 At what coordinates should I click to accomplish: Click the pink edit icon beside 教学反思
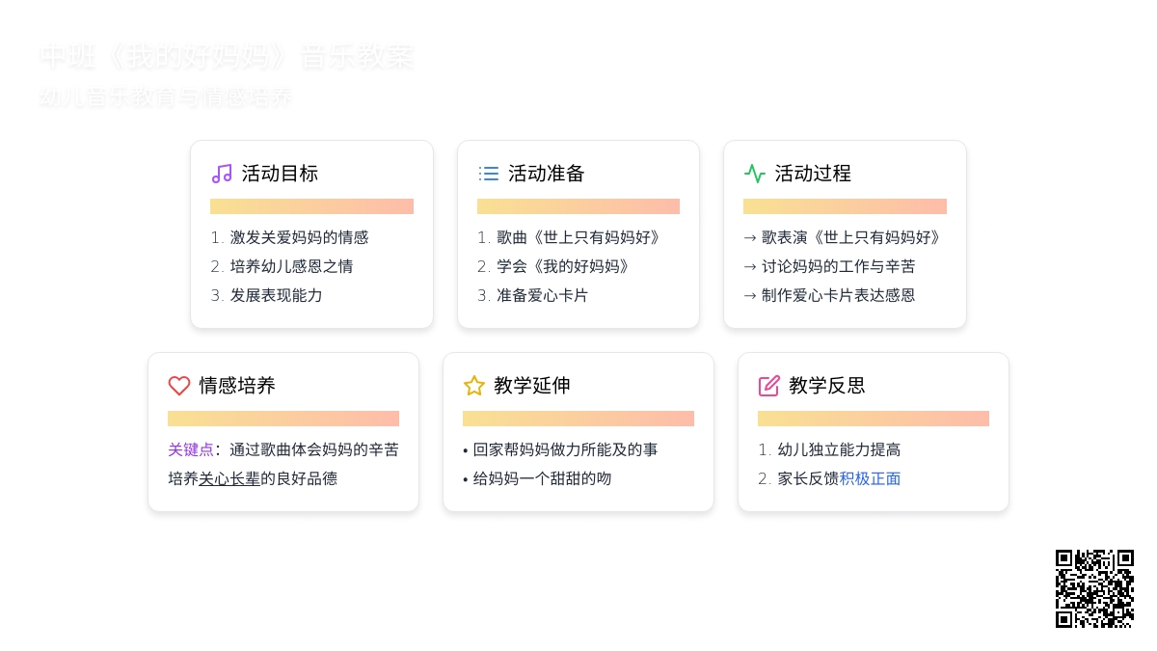pyautogui.click(x=769, y=386)
